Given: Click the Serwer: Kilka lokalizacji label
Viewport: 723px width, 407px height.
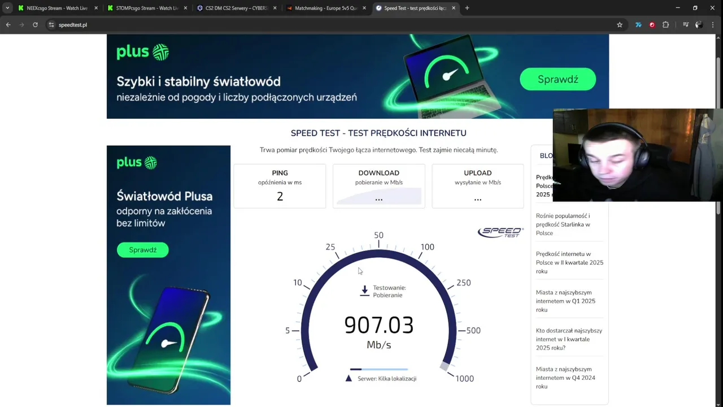Looking at the screenshot, I should coord(387,379).
